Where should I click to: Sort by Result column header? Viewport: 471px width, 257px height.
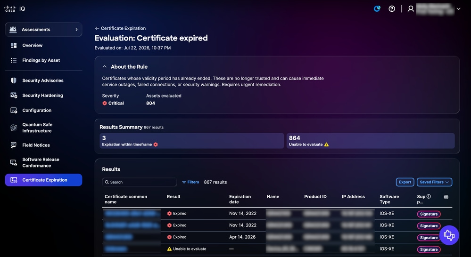pos(174,197)
